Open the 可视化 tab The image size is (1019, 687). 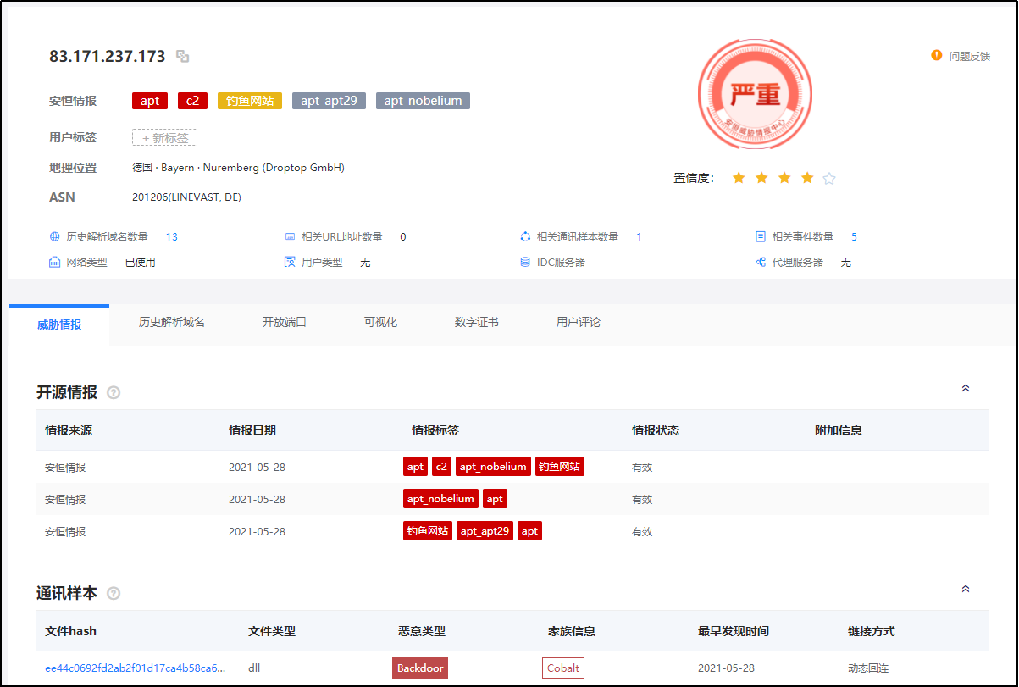(x=381, y=323)
